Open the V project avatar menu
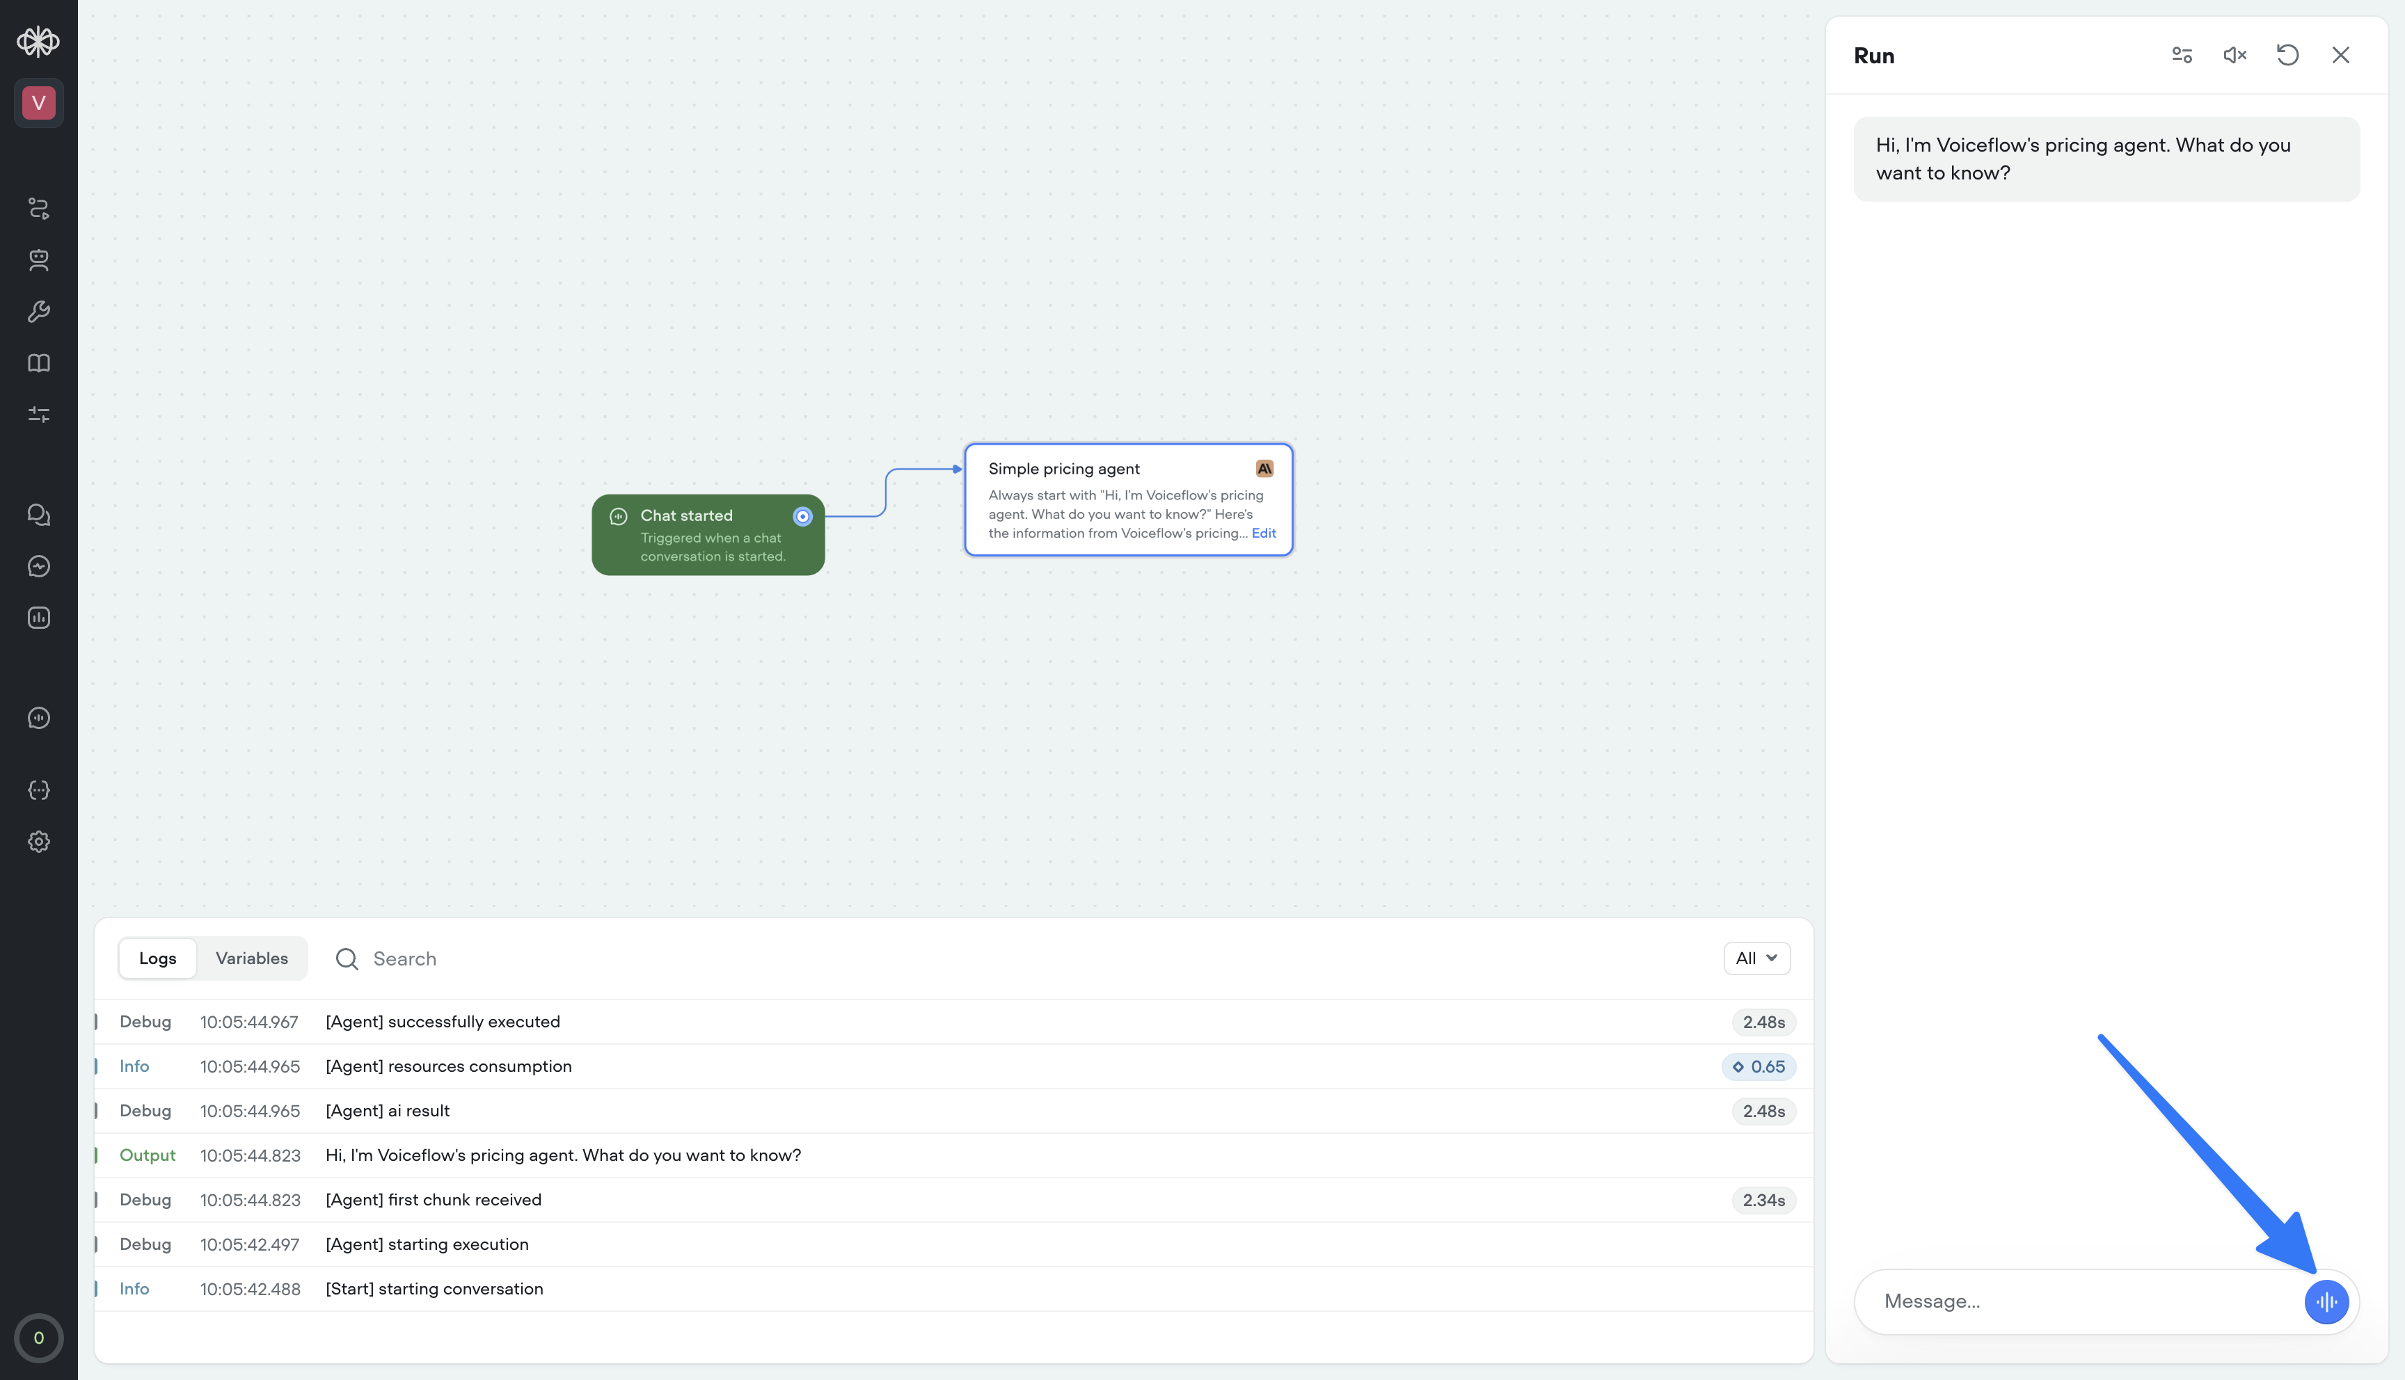Image resolution: width=2405 pixels, height=1380 pixels. [38, 102]
